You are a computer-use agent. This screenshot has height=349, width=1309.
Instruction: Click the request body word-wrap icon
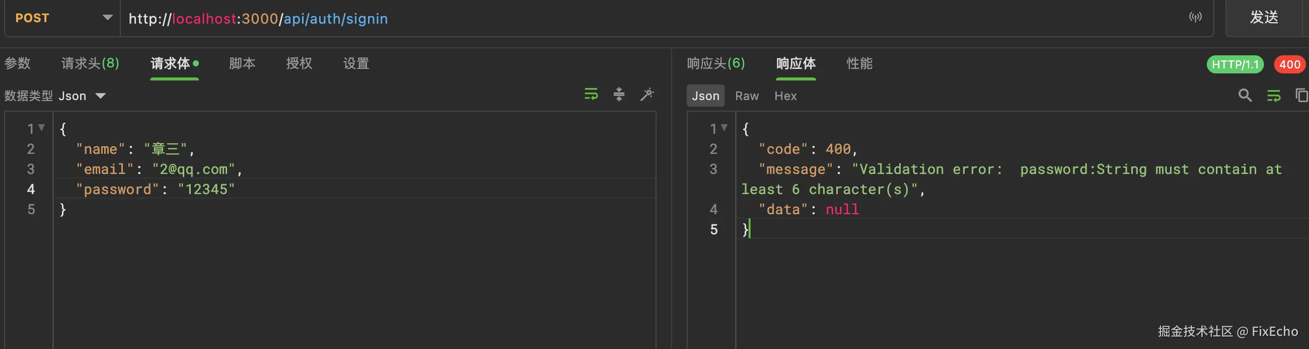[591, 95]
